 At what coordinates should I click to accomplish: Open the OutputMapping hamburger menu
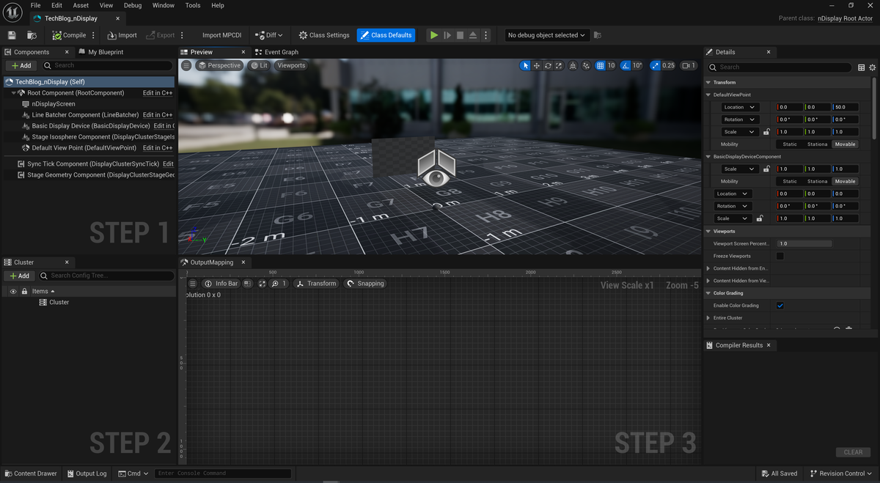193,284
